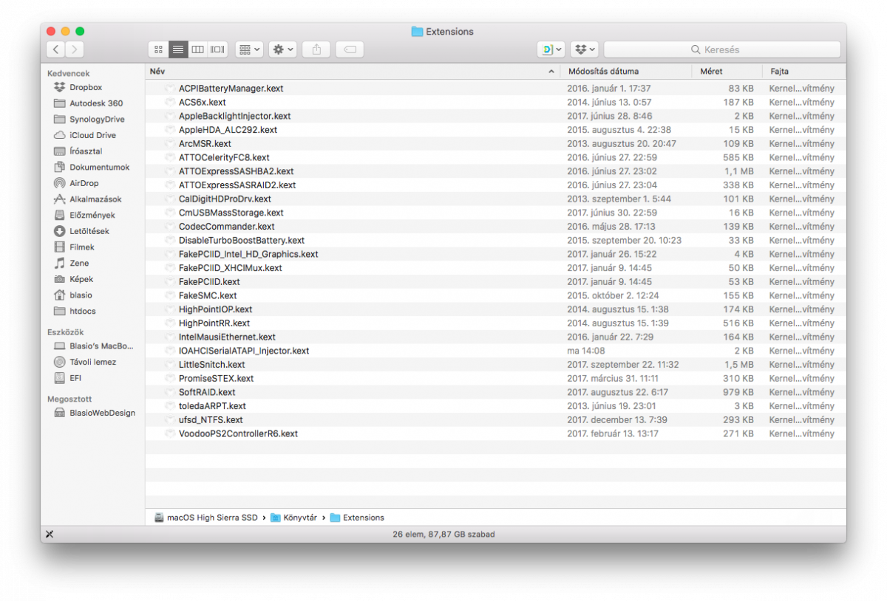Select FakePCIID_Intel_HD_Graphics.kext file
Viewport: 887px width, 601px height.
pyautogui.click(x=495, y=254)
